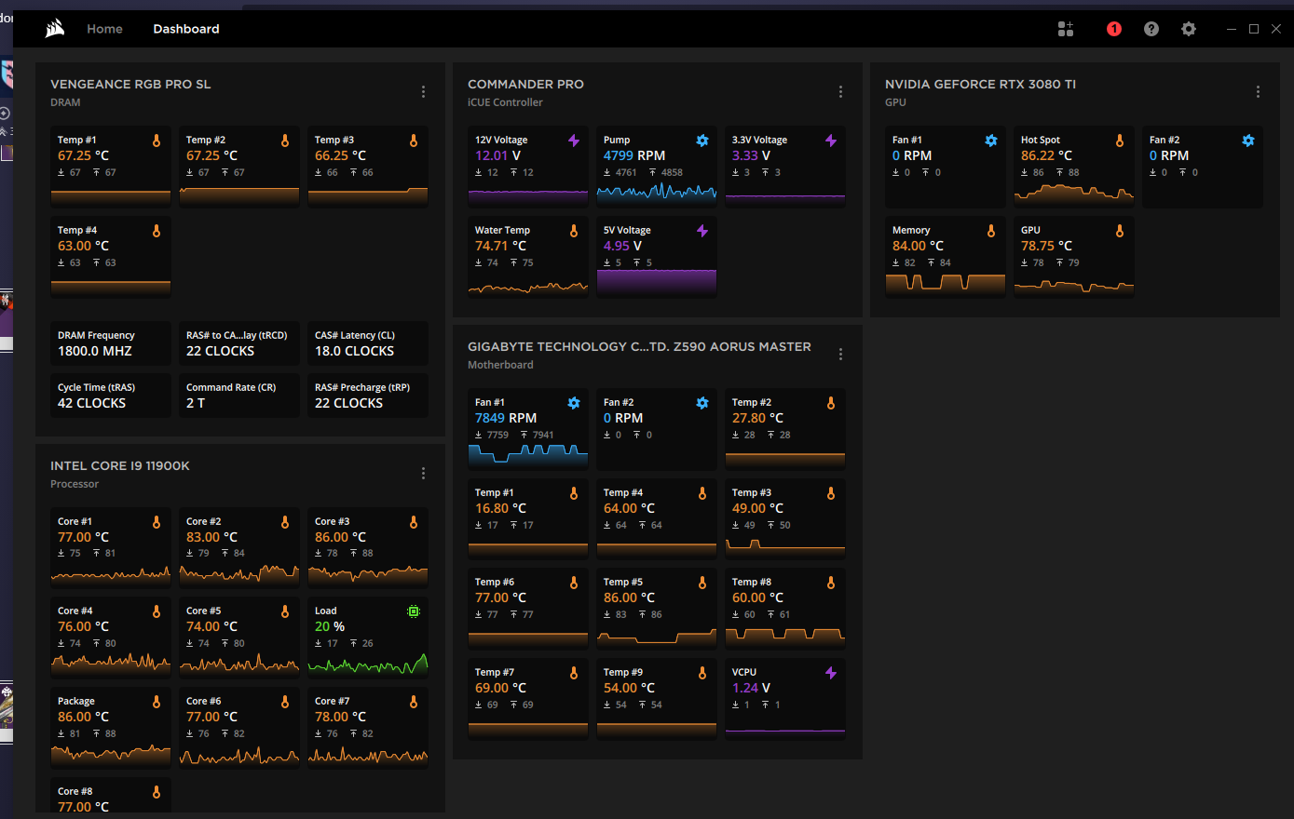The width and height of the screenshot is (1294, 819).
Task: Open Intel Core i9 11900K options menu
Action: coord(423,473)
